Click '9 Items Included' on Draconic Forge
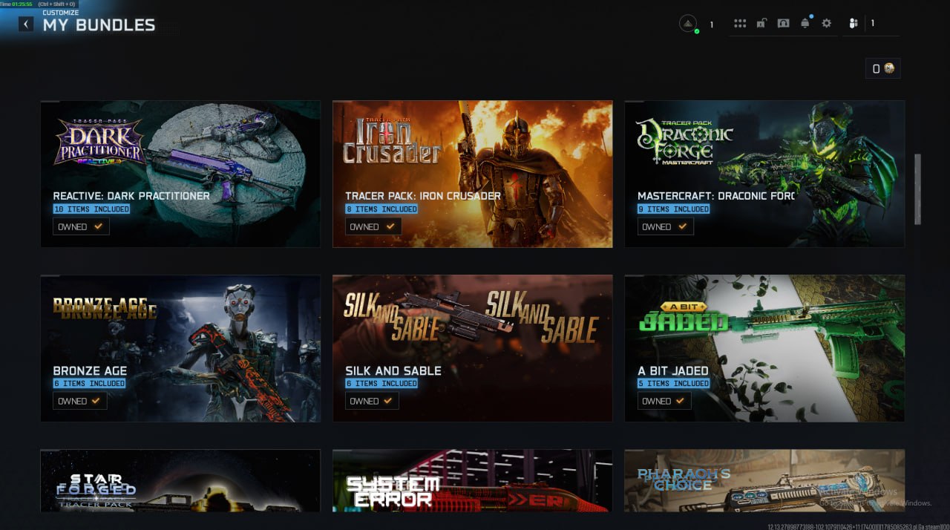Screen dimensions: 950x530 (x=674, y=209)
